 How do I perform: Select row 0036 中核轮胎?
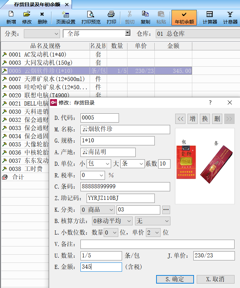coord(25,153)
